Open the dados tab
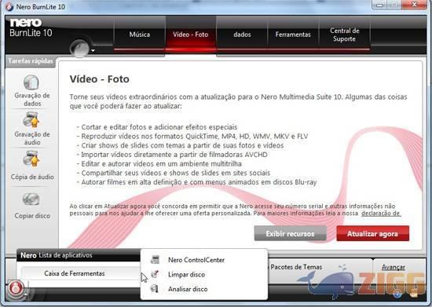Image resolution: width=432 pixels, height=307 pixels. point(242,35)
